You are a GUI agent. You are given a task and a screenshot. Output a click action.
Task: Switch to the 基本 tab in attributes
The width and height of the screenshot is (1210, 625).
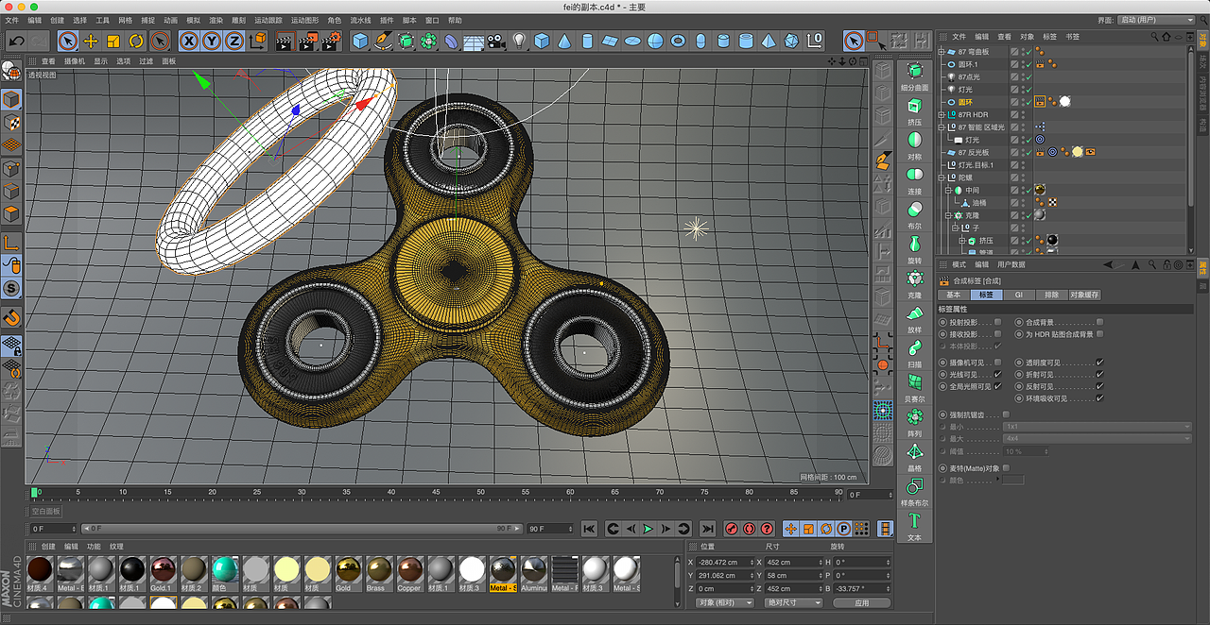pos(954,296)
